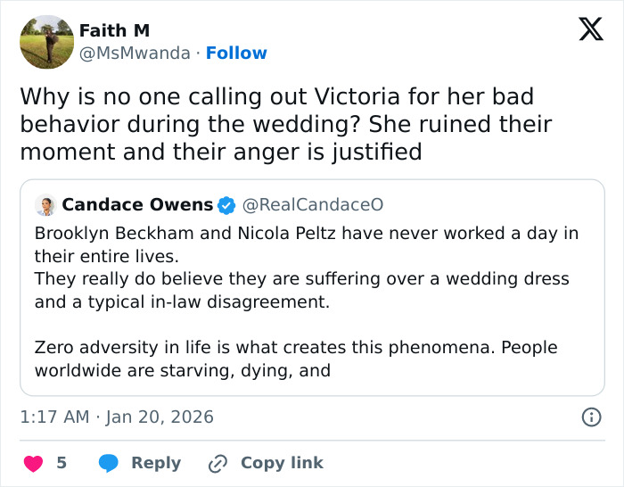Click the @MsMwanda handle

134,54
